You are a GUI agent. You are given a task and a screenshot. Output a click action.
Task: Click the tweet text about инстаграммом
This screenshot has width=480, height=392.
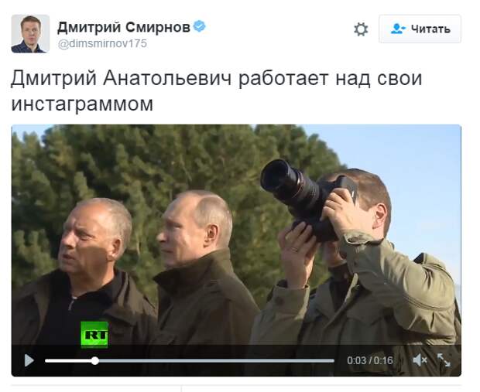coord(216,90)
